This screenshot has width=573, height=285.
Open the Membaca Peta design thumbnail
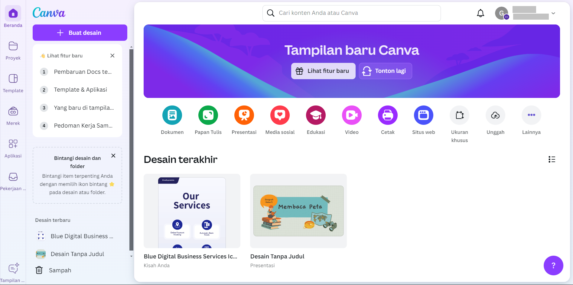point(298,211)
